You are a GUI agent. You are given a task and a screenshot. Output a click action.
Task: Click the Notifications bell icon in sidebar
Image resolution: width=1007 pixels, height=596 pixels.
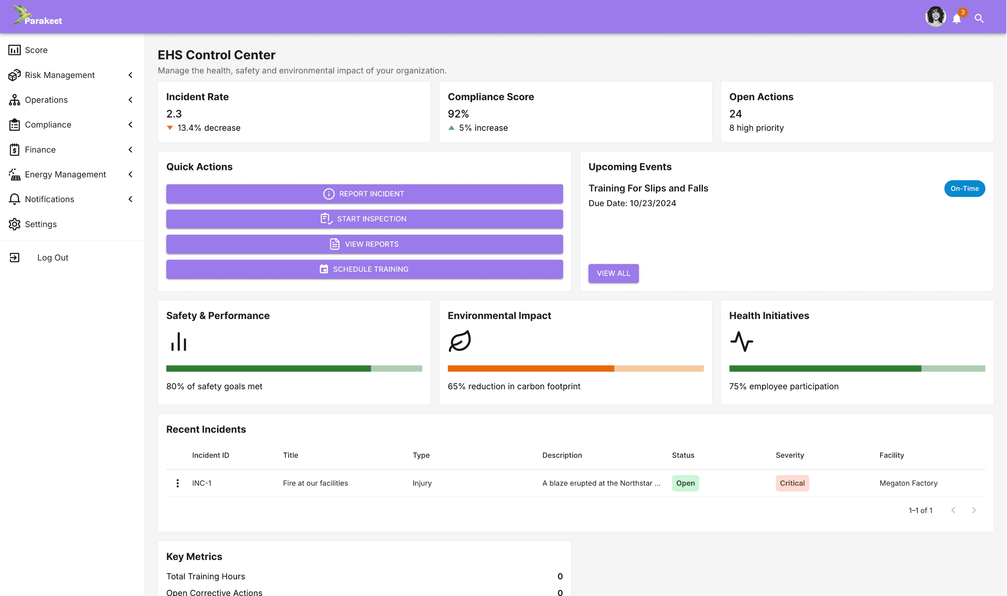coord(14,199)
